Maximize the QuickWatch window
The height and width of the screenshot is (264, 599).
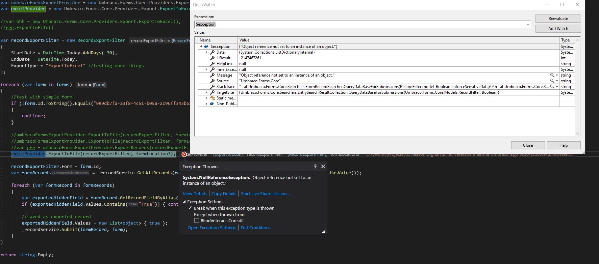562,4
